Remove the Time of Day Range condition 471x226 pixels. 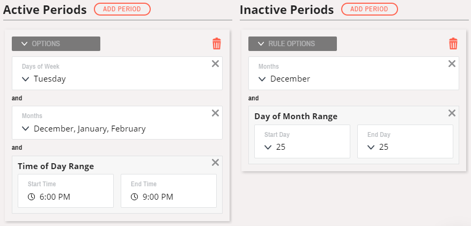coord(215,163)
